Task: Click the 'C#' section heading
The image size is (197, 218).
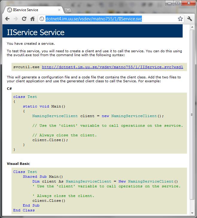Action: 9,89
